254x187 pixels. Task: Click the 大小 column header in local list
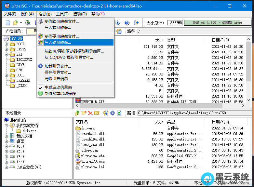tap(159, 122)
